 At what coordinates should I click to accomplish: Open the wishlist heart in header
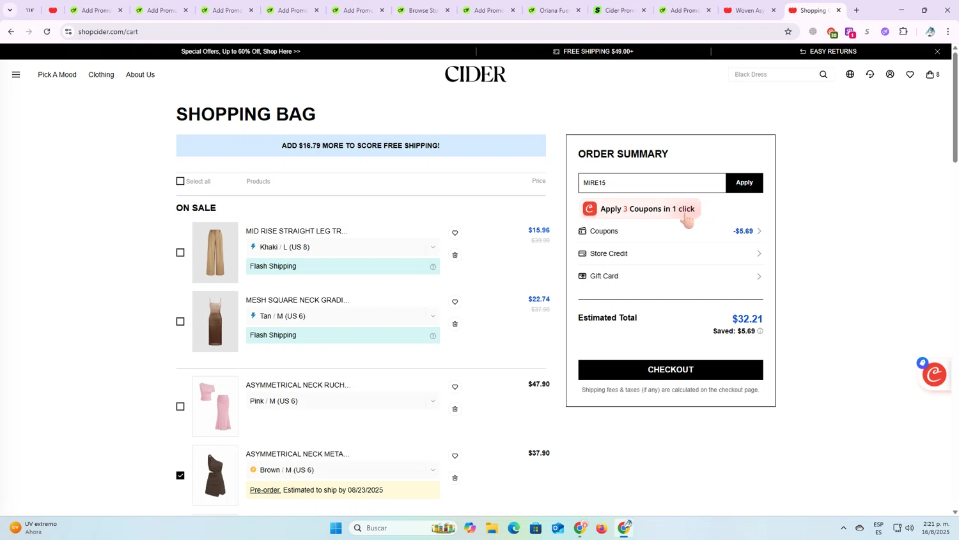[910, 75]
